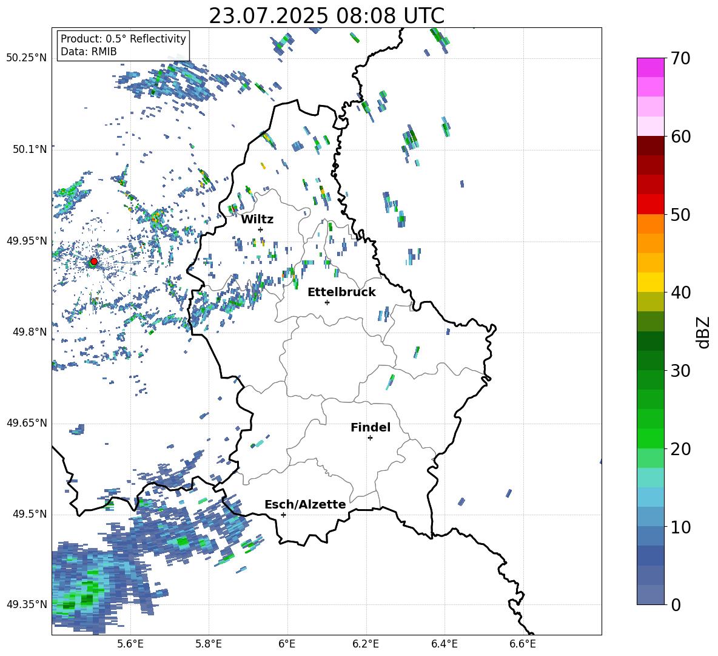Click the 'Product: 0.5° Reflectivity' text
The image size is (718, 656).
pos(123,39)
